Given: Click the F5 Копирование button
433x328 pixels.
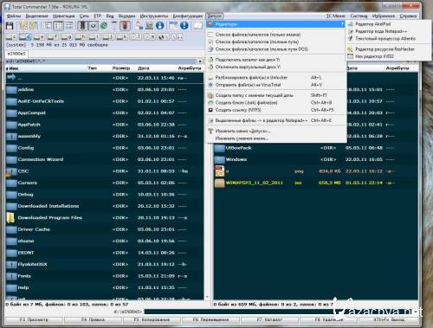Looking at the screenshot, I should (x=152, y=319).
